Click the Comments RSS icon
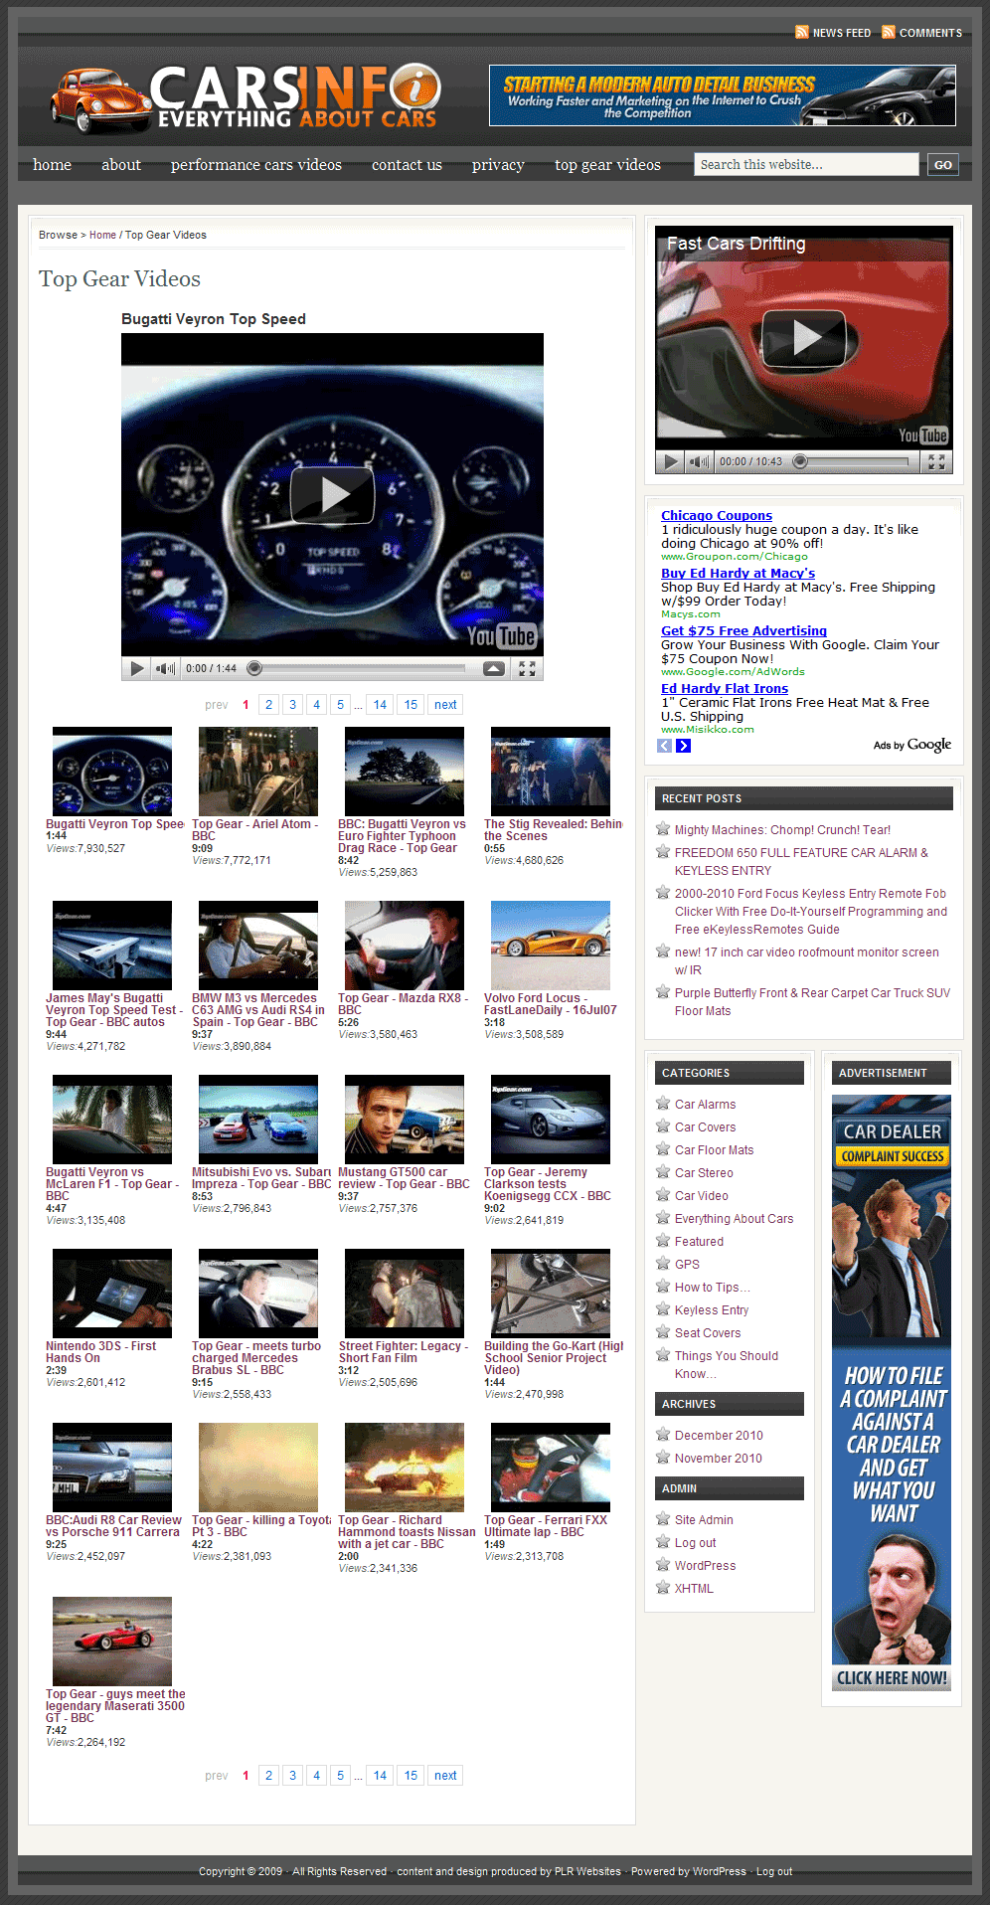The width and height of the screenshot is (990, 1905). (888, 32)
